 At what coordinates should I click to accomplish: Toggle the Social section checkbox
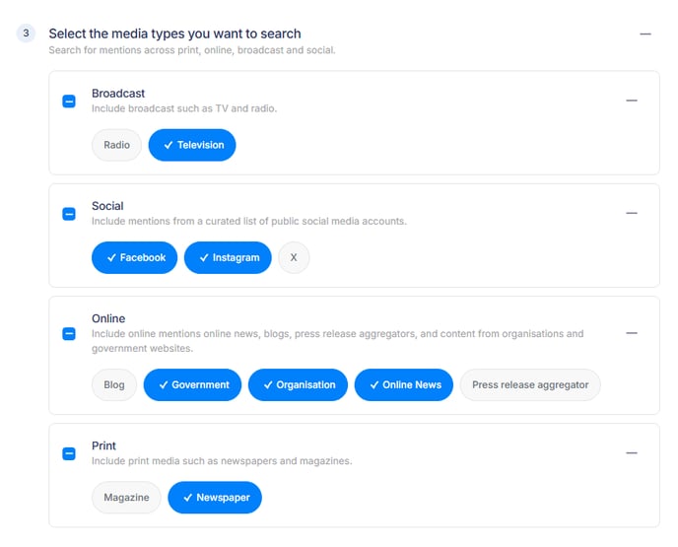69,213
